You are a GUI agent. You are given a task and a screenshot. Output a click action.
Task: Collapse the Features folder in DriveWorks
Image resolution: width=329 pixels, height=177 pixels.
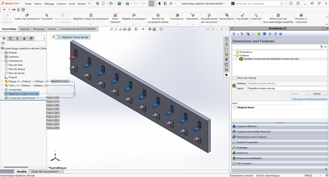tap(234, 55)
